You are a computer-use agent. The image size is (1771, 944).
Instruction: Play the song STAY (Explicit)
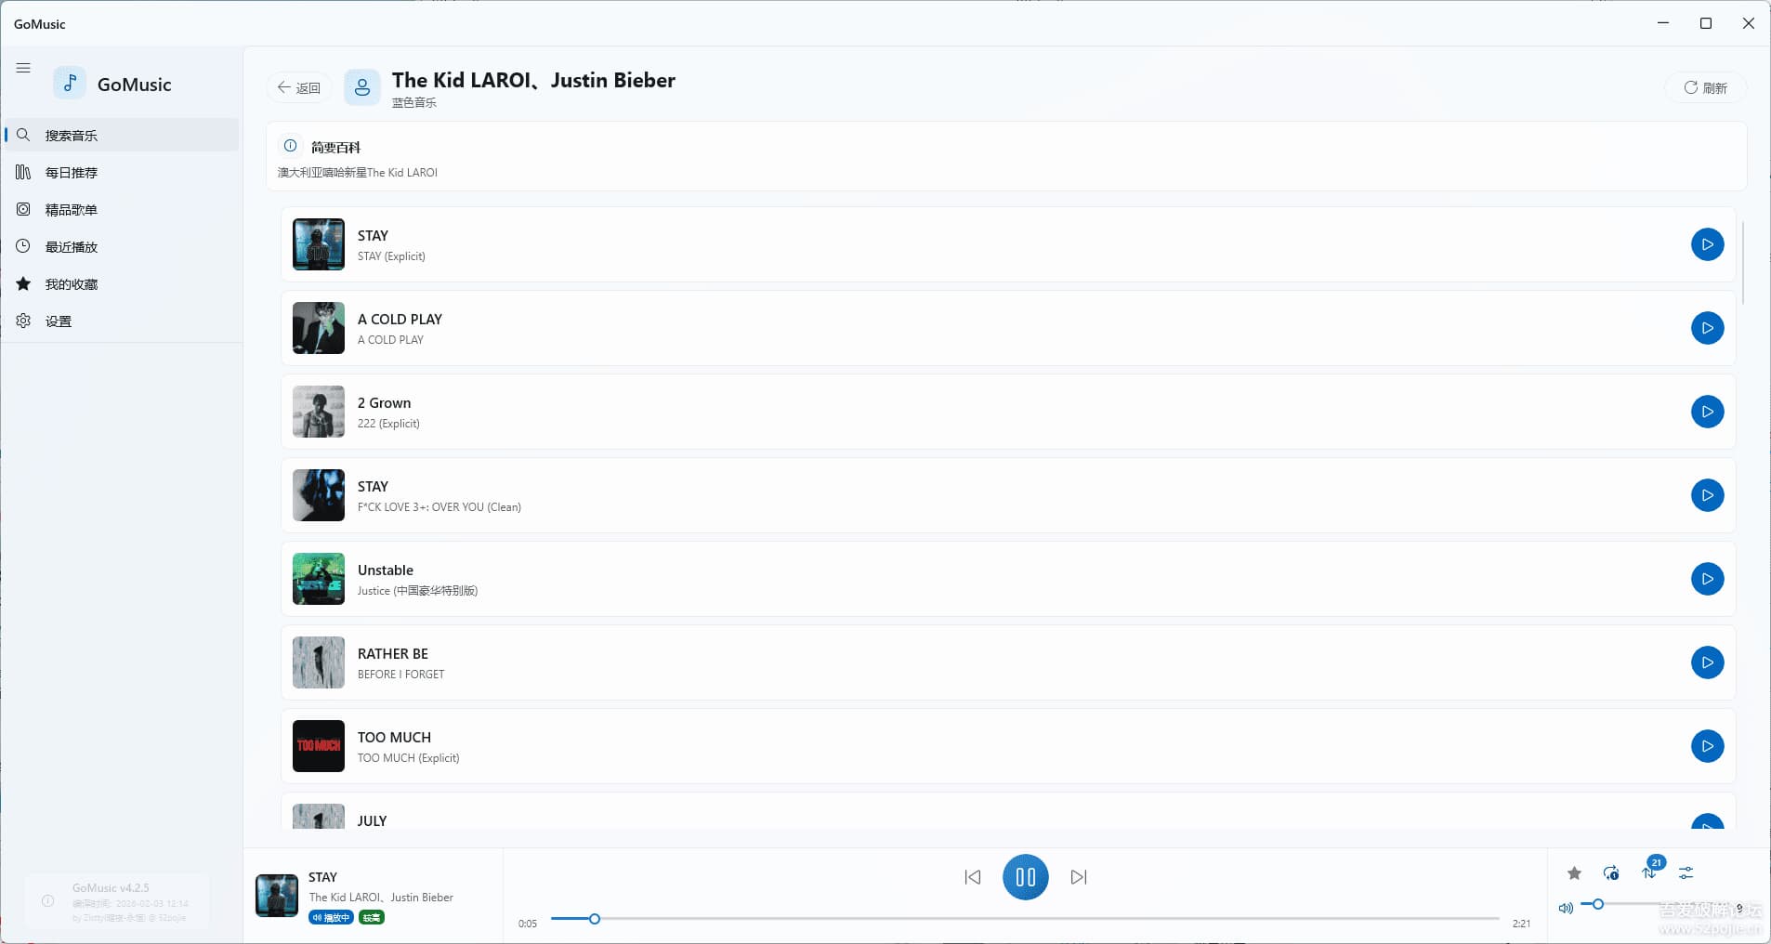click(1707, 244)
